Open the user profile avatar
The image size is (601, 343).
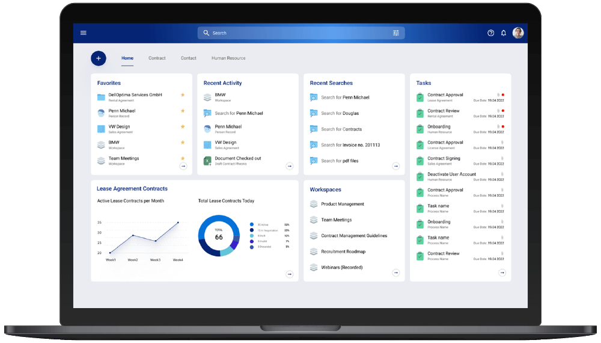point(518,33)
